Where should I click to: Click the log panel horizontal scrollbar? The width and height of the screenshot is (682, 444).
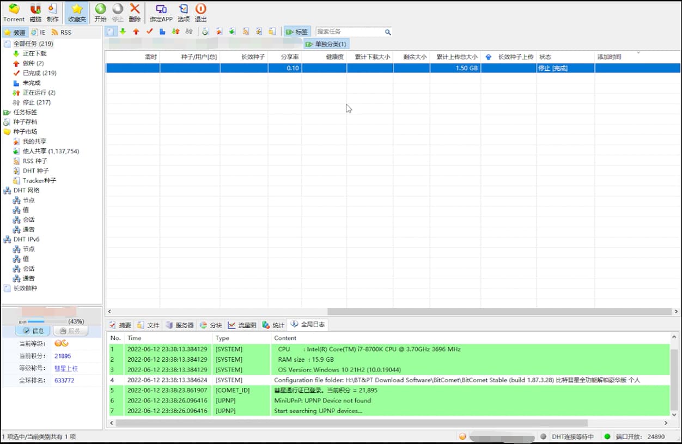pos(351,423)
